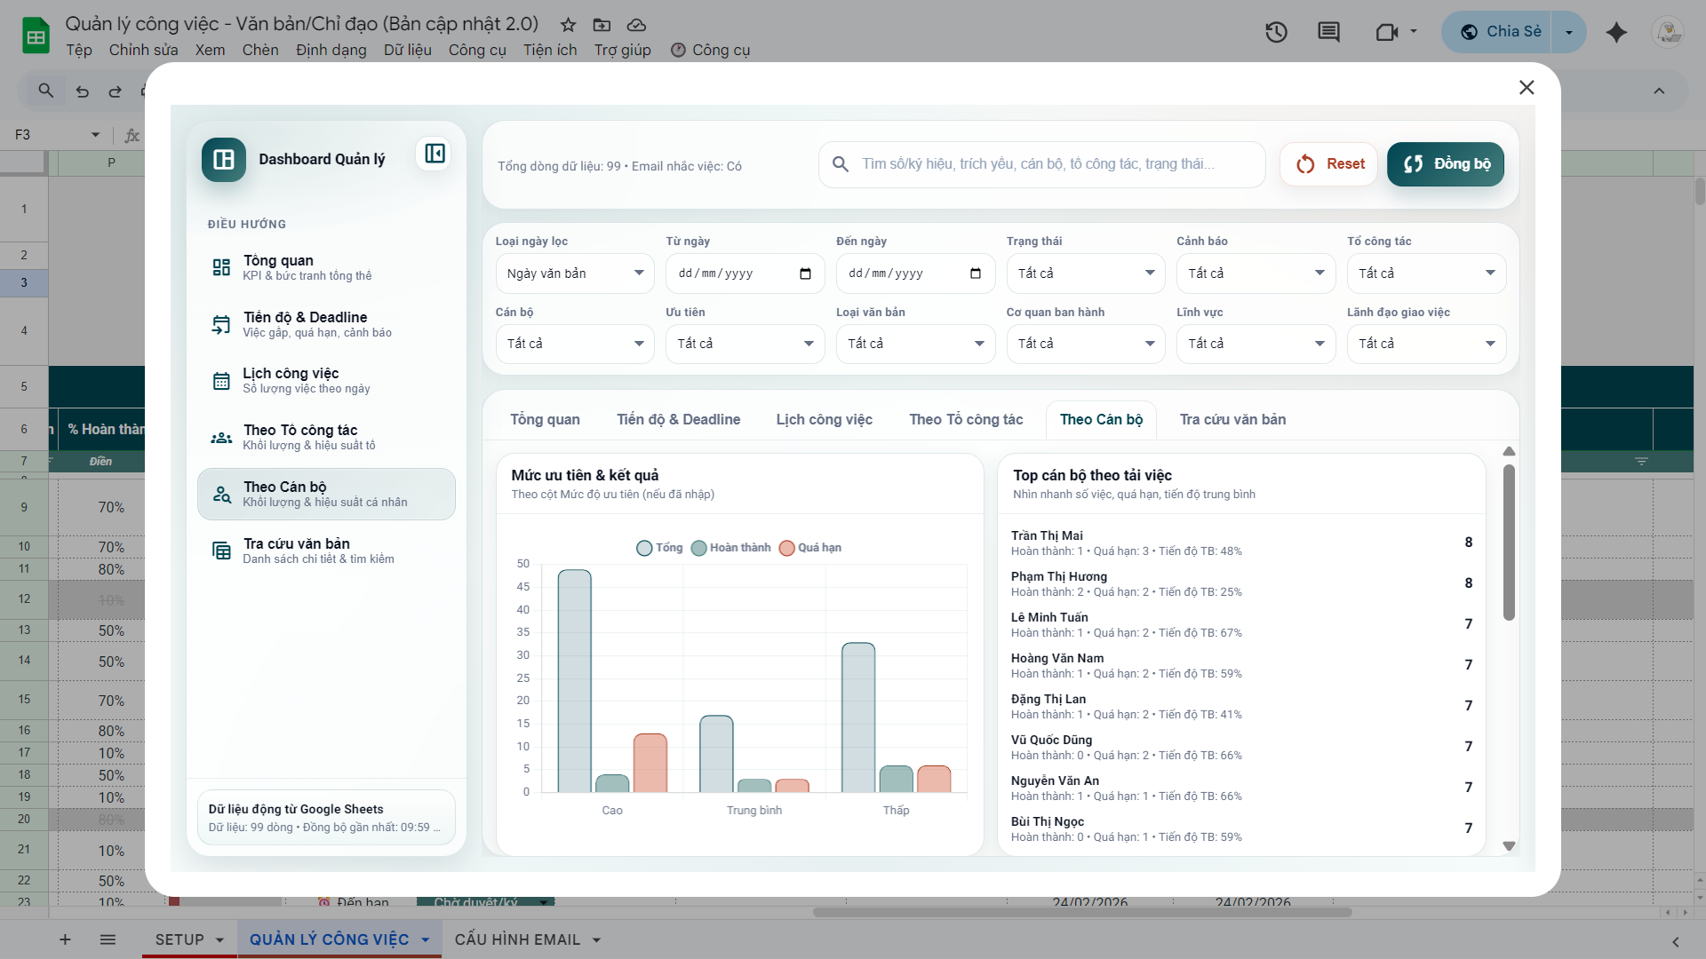The width and height of the screenshot is (1706, 959).
Task: Click the search input field
Action: 1040,164
